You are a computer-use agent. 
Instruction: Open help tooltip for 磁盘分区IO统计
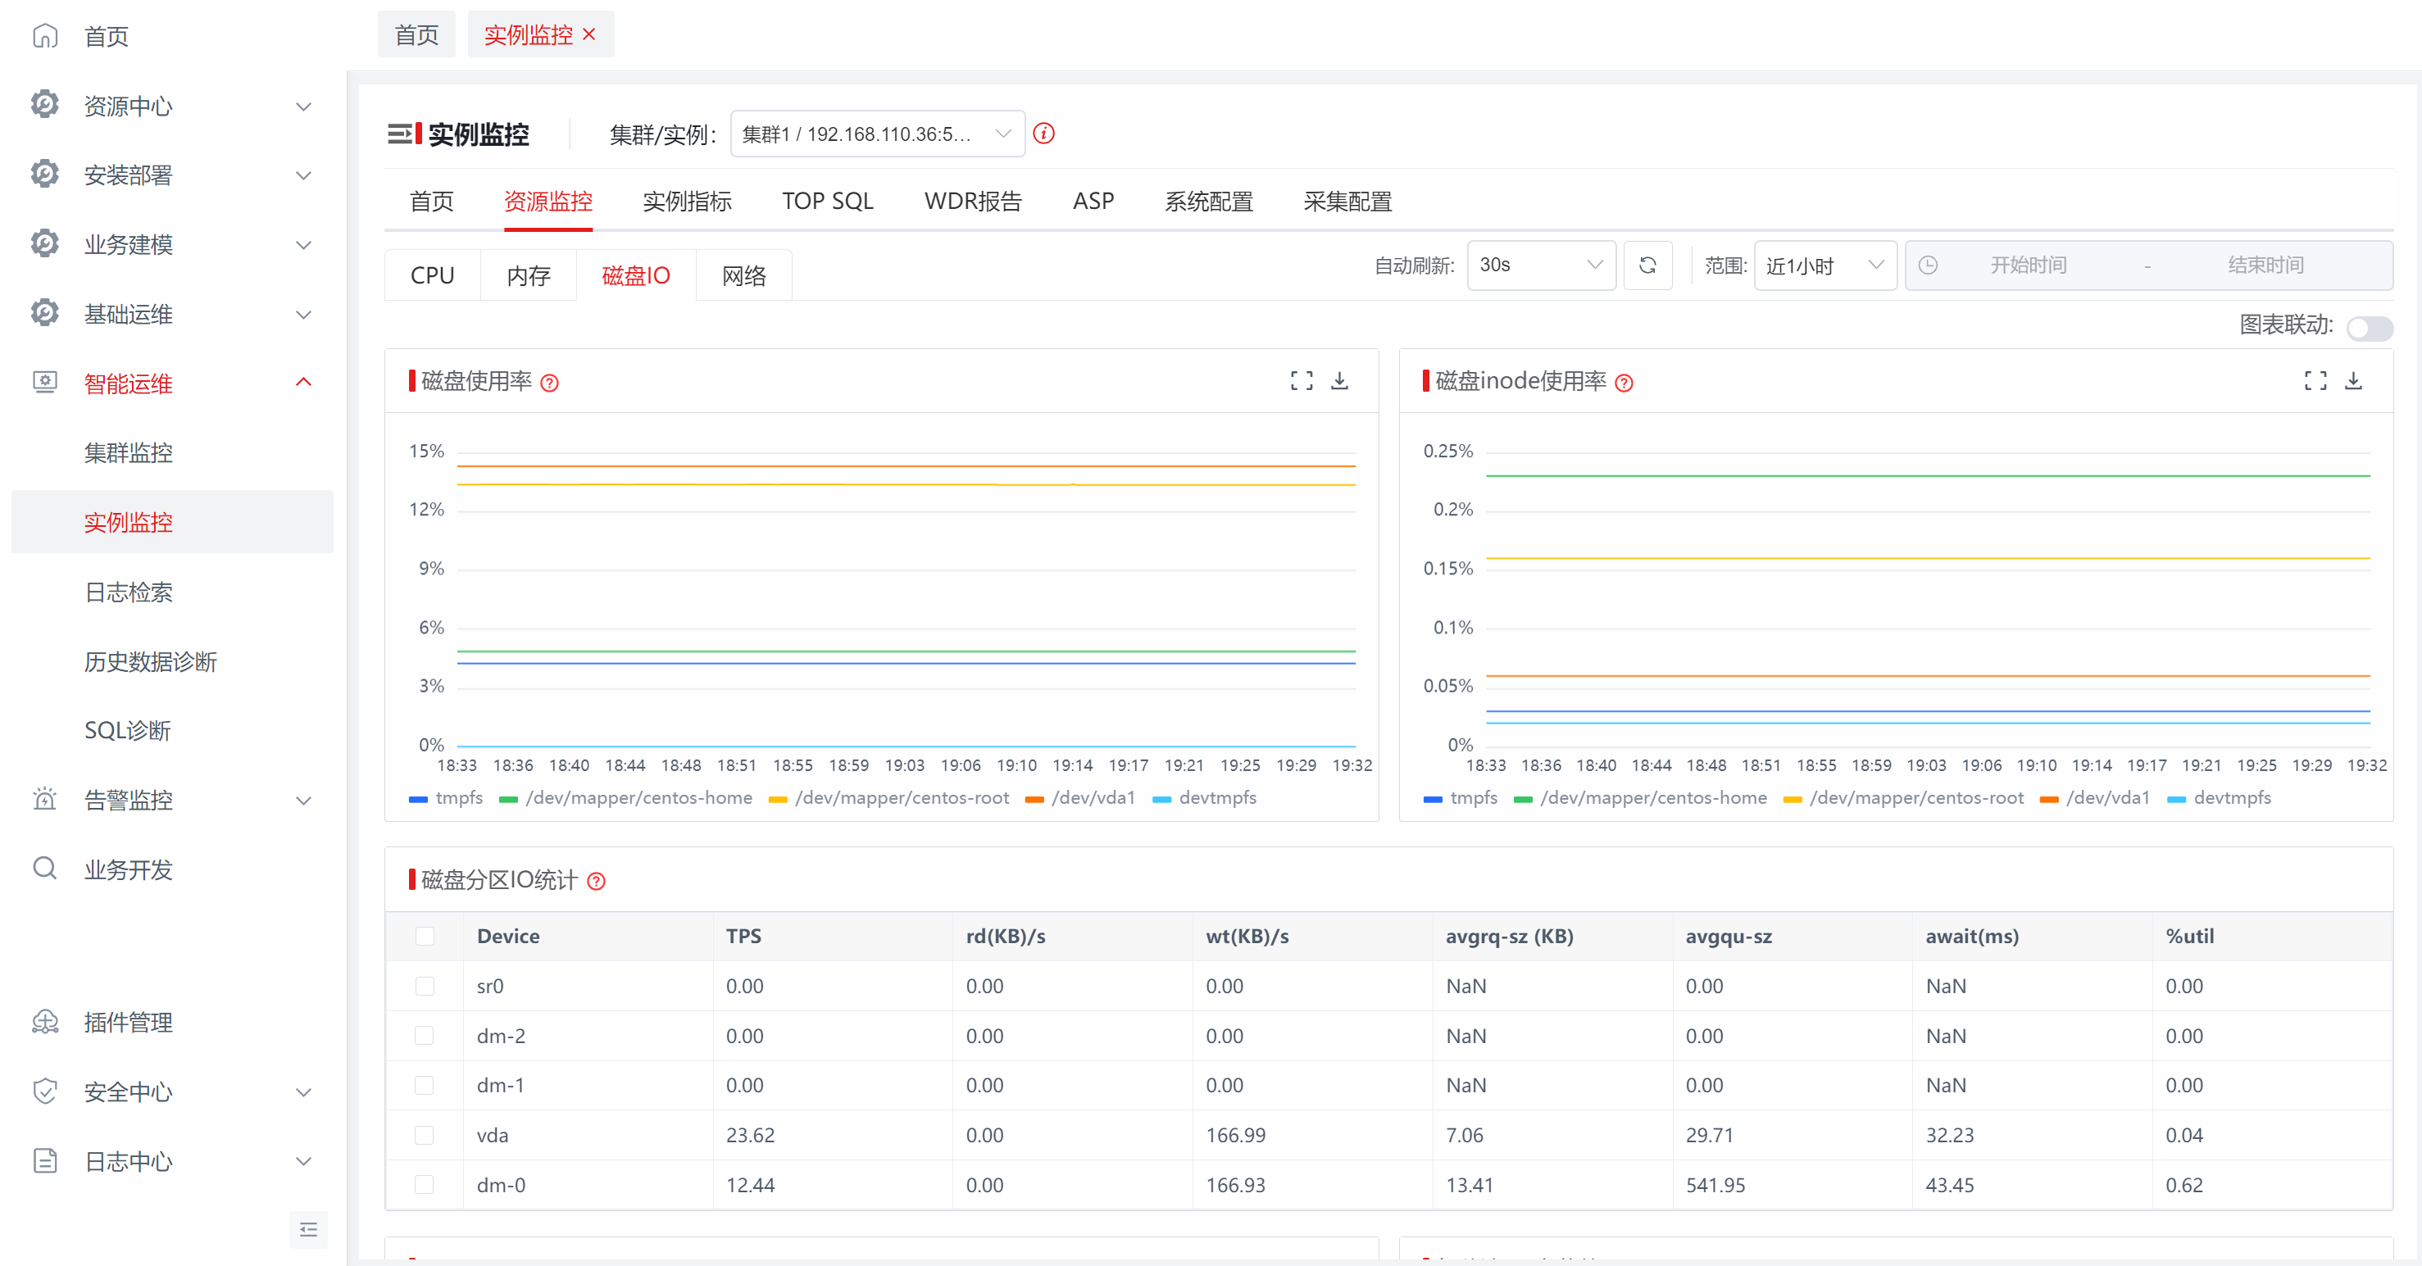[596, 881]
